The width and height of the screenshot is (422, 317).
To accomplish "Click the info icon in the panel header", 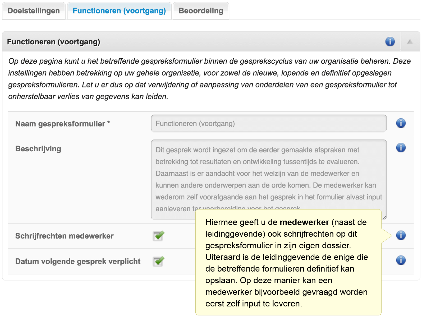I will click(390, 42).
